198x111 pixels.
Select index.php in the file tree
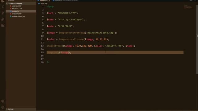(x=21, y=11)
